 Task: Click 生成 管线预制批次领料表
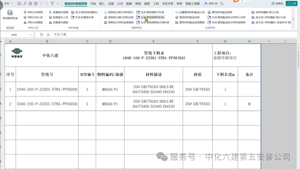[153, 23]
